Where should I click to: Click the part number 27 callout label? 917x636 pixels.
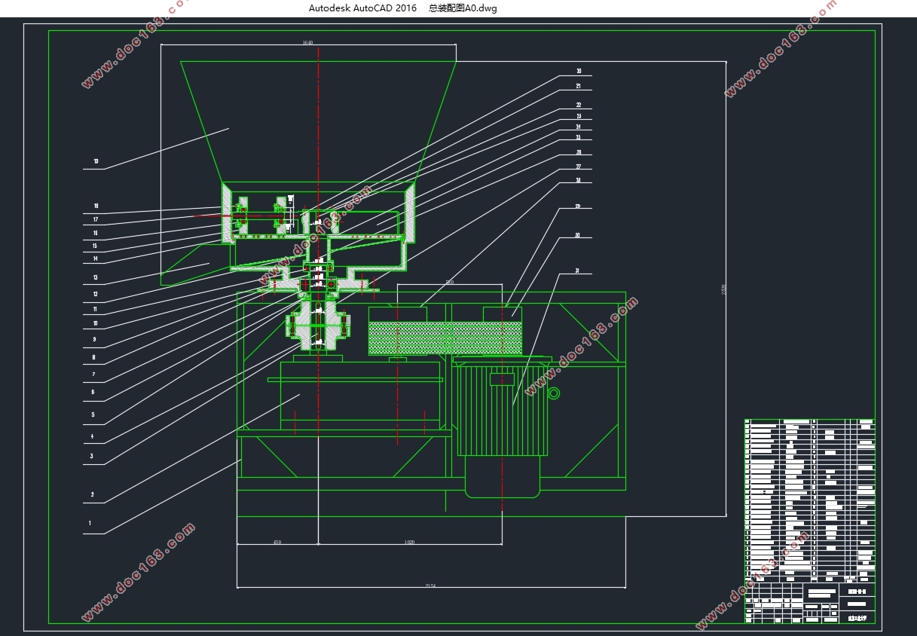[x=579, y=167]
